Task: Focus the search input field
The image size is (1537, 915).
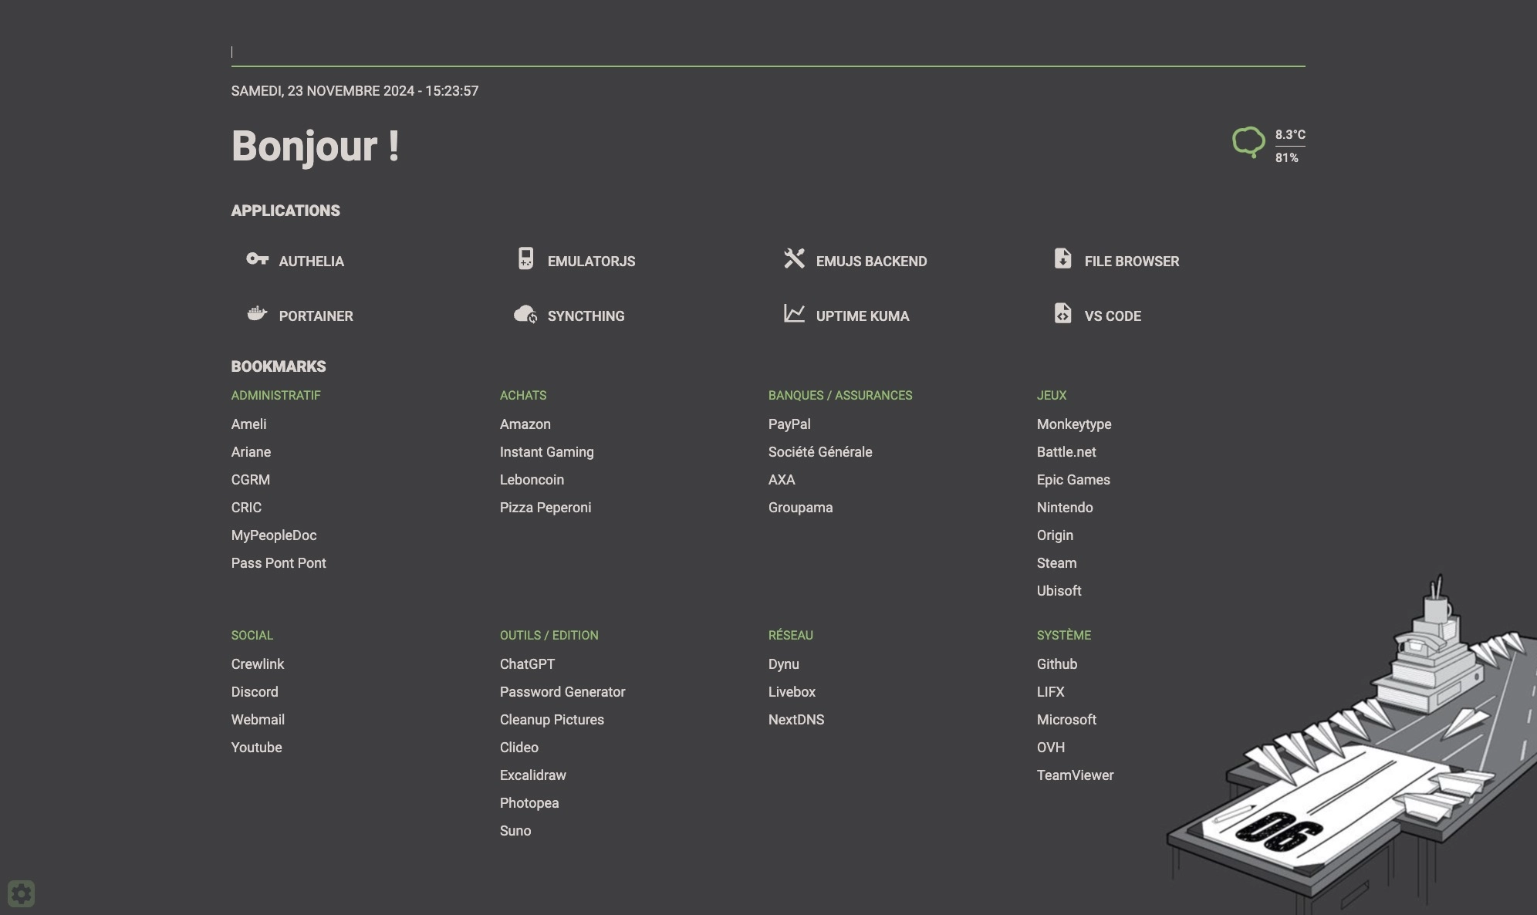Action: tap(768, 52)
